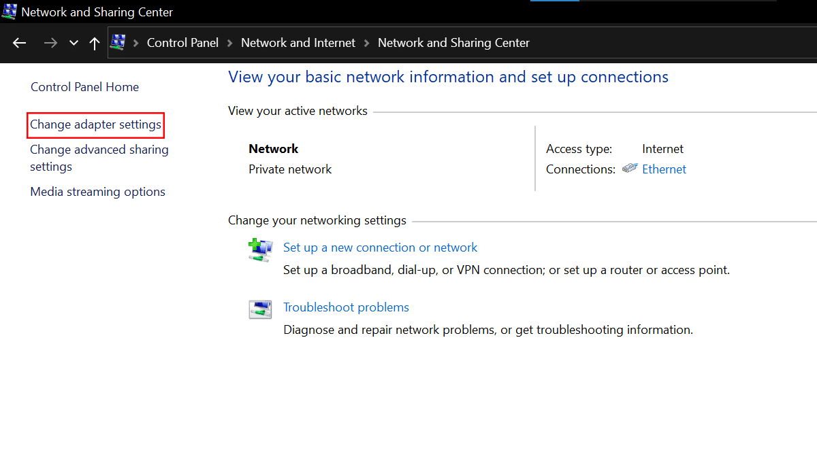This screenshot has height=459, width=817.
Task: Click the forward navigation arrow
Action: (x=50, y=43)
